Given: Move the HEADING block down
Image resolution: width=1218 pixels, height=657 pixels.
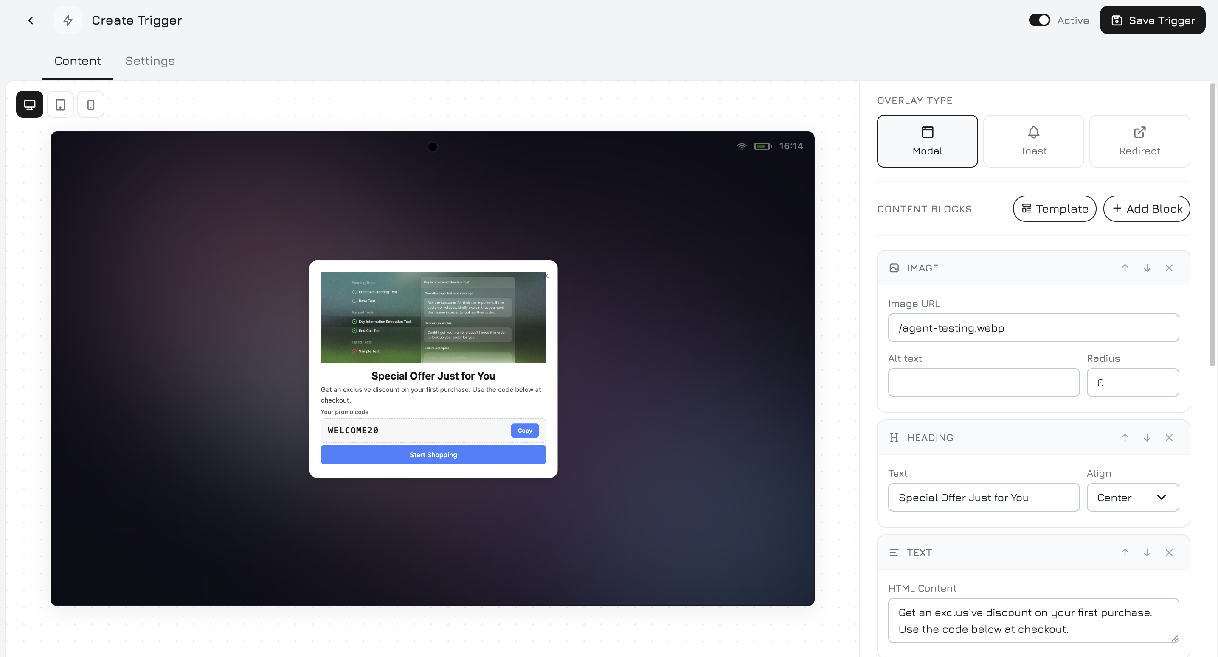Looking at the screenshot, I should pos(1147,437).
